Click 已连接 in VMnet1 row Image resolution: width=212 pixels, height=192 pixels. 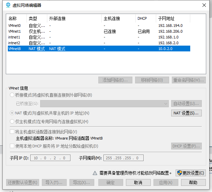tap(110, 31)
